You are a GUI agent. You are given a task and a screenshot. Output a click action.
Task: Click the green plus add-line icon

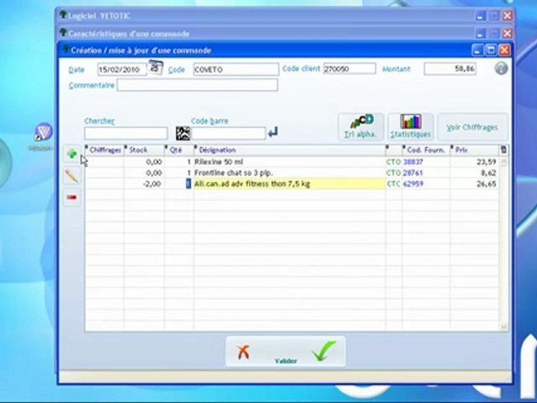(72, 154)
